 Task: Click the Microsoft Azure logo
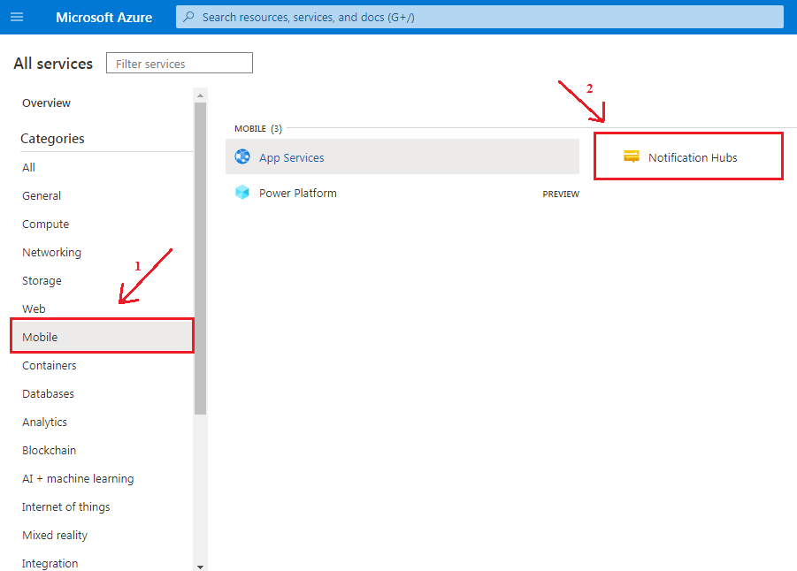(103, 17)
